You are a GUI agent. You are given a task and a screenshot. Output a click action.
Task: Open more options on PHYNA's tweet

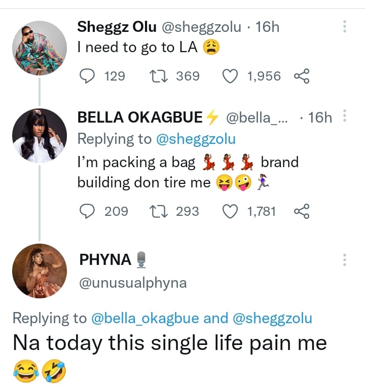coord(345,260)
